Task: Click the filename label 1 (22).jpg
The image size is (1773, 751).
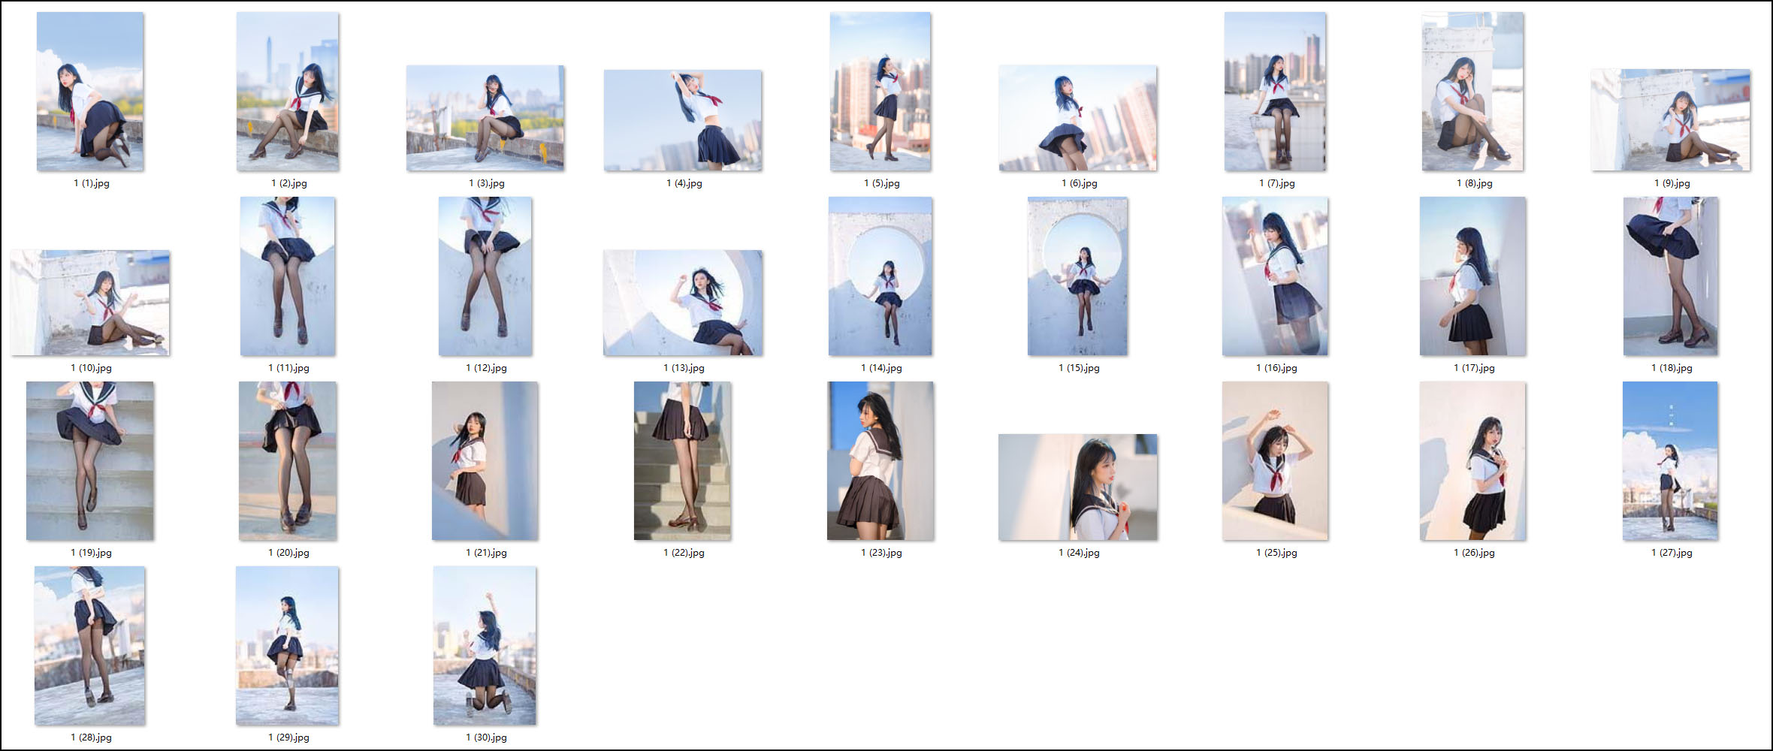Action: point(684,553)
